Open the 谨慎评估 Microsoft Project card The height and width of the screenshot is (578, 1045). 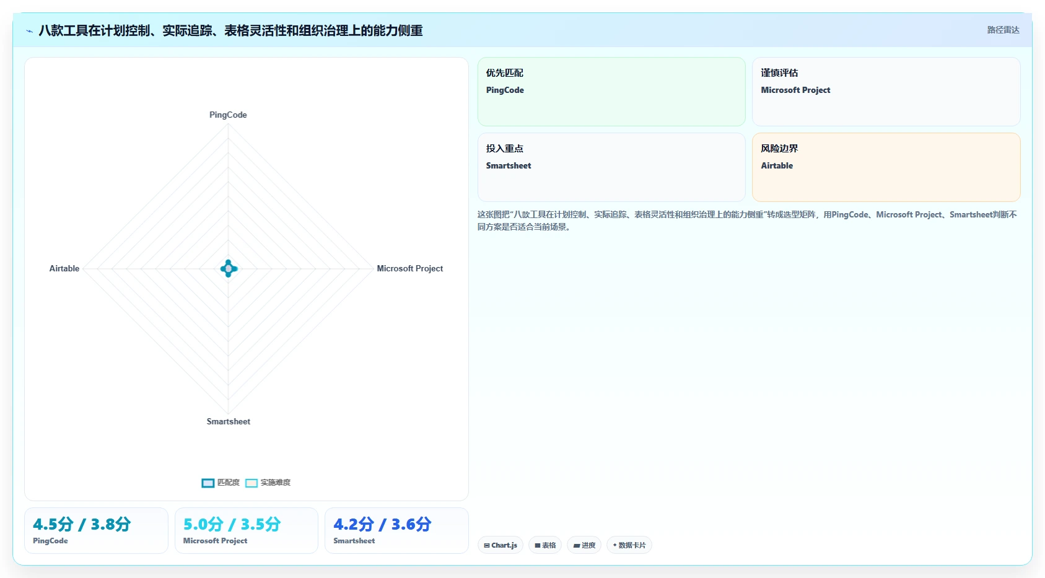pos(886,92)
